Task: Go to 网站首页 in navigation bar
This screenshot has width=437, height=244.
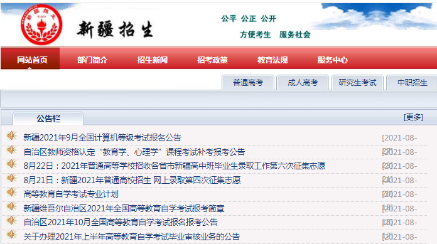Action: 32,60
